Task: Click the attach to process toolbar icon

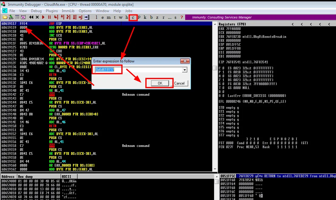Action: coord(11,17)
